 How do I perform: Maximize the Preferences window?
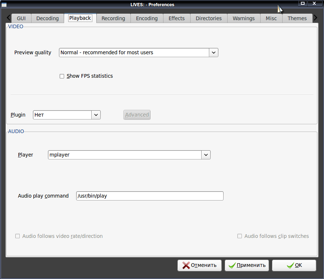[303, 3]
